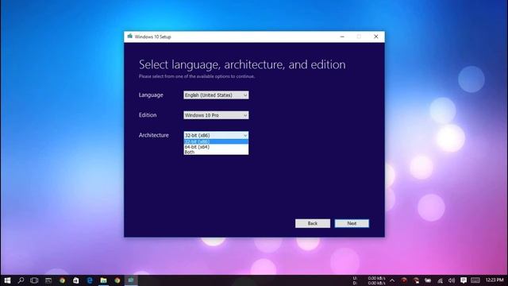Open Microsoft Edge from the taskbar
The image size is (508, 286).
pos(90,280)
